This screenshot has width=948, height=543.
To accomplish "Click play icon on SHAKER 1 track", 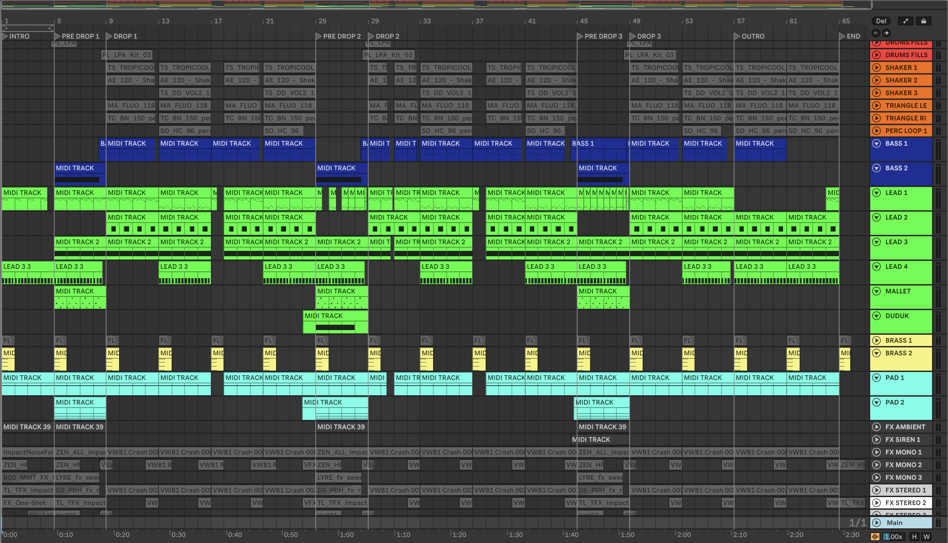I will [876, 68].
